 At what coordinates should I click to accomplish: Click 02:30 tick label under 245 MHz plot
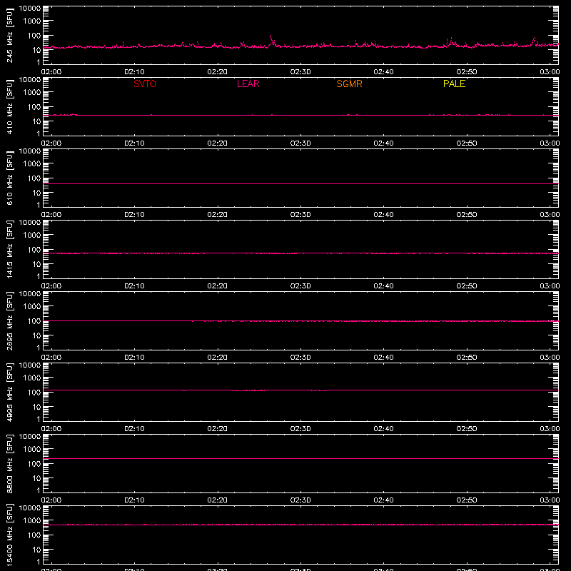click(x=300, y=72)
